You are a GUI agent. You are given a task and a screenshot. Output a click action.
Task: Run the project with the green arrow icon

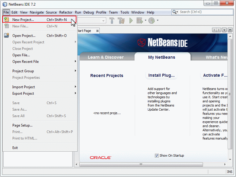click(131, 21)
